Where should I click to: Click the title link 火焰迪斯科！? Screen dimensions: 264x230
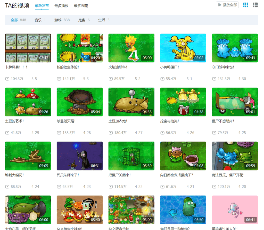click(118, 67)
